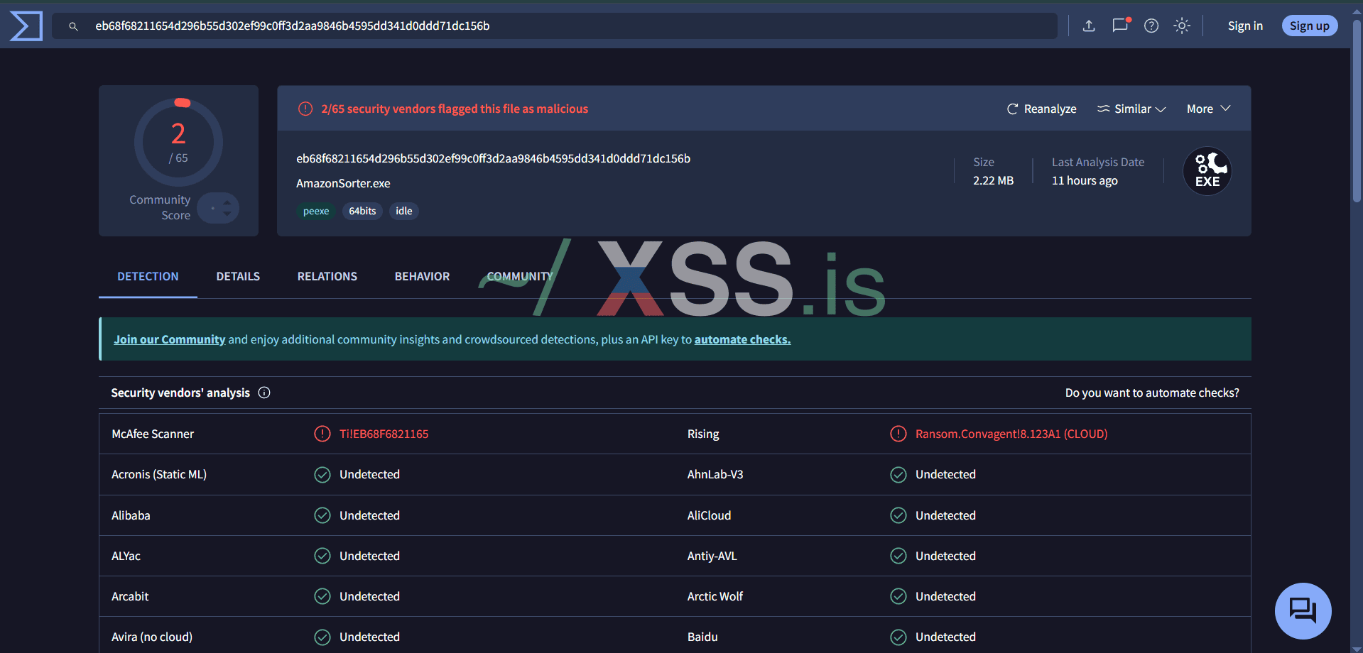This screenshot has height=653, width=1363.
Task: Vote up on community score
Action: tap(227, 202)
